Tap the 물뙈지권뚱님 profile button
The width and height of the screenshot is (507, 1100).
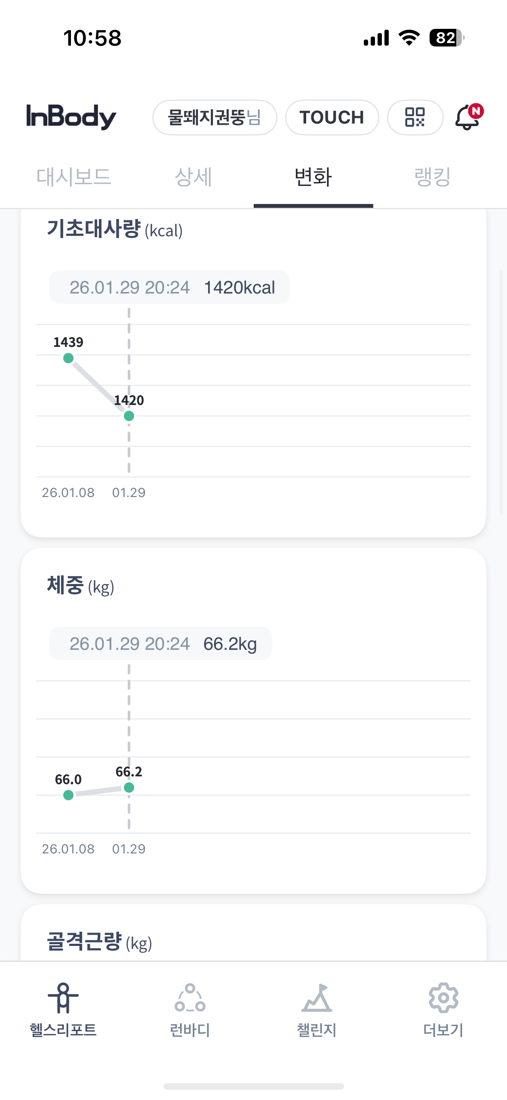(214, 117)
